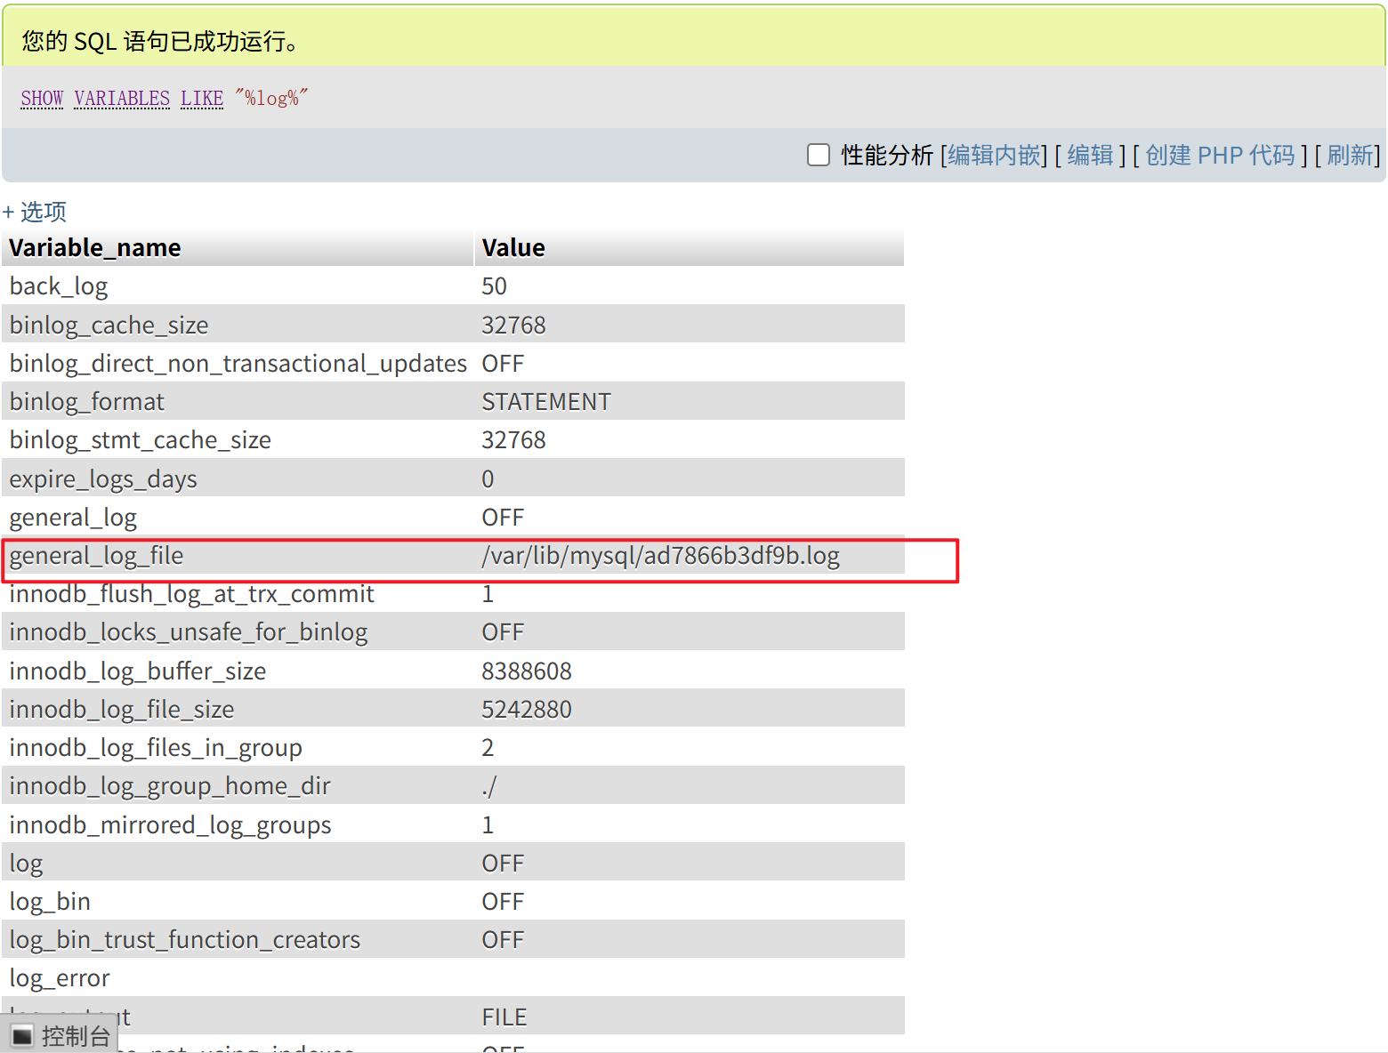The image size is (1388, 1053).
Task: Refresh the query with the 刷新 link
Action: click(1349, 155)
